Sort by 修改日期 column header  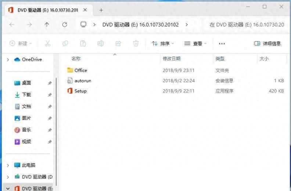[x=172, y=59]
